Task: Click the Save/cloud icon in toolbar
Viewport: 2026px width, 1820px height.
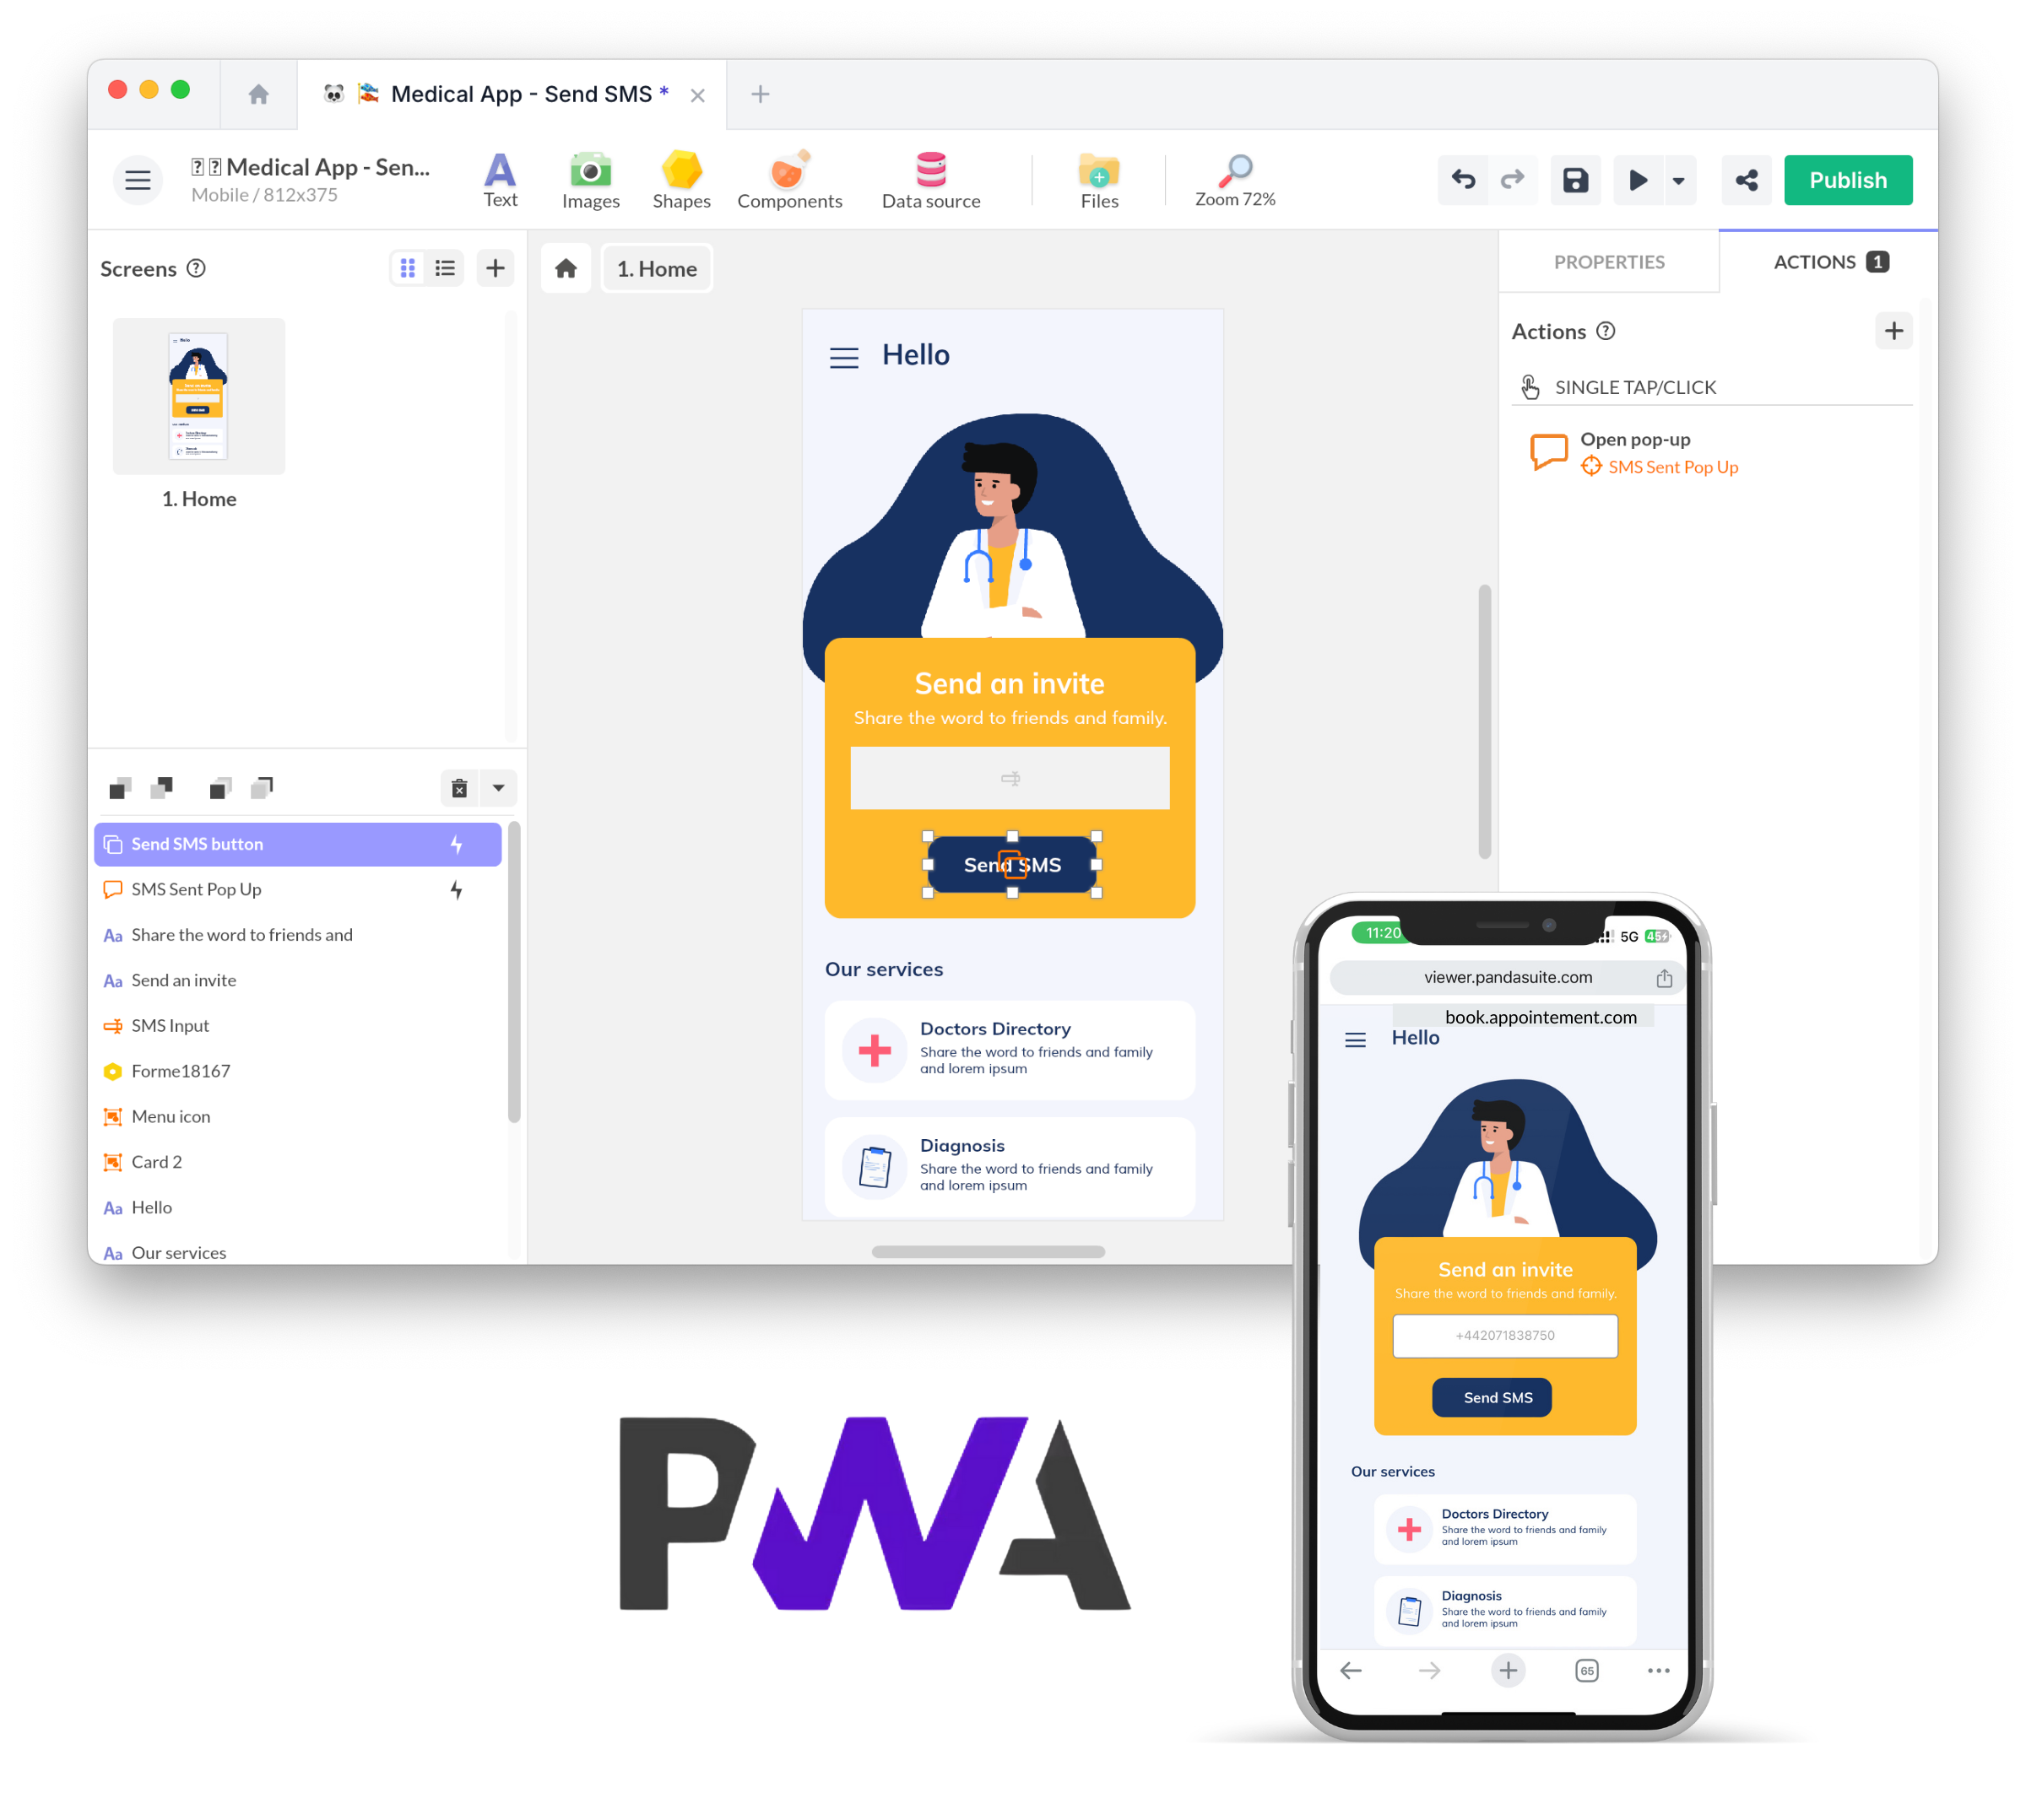Action: coord(1576,177)
